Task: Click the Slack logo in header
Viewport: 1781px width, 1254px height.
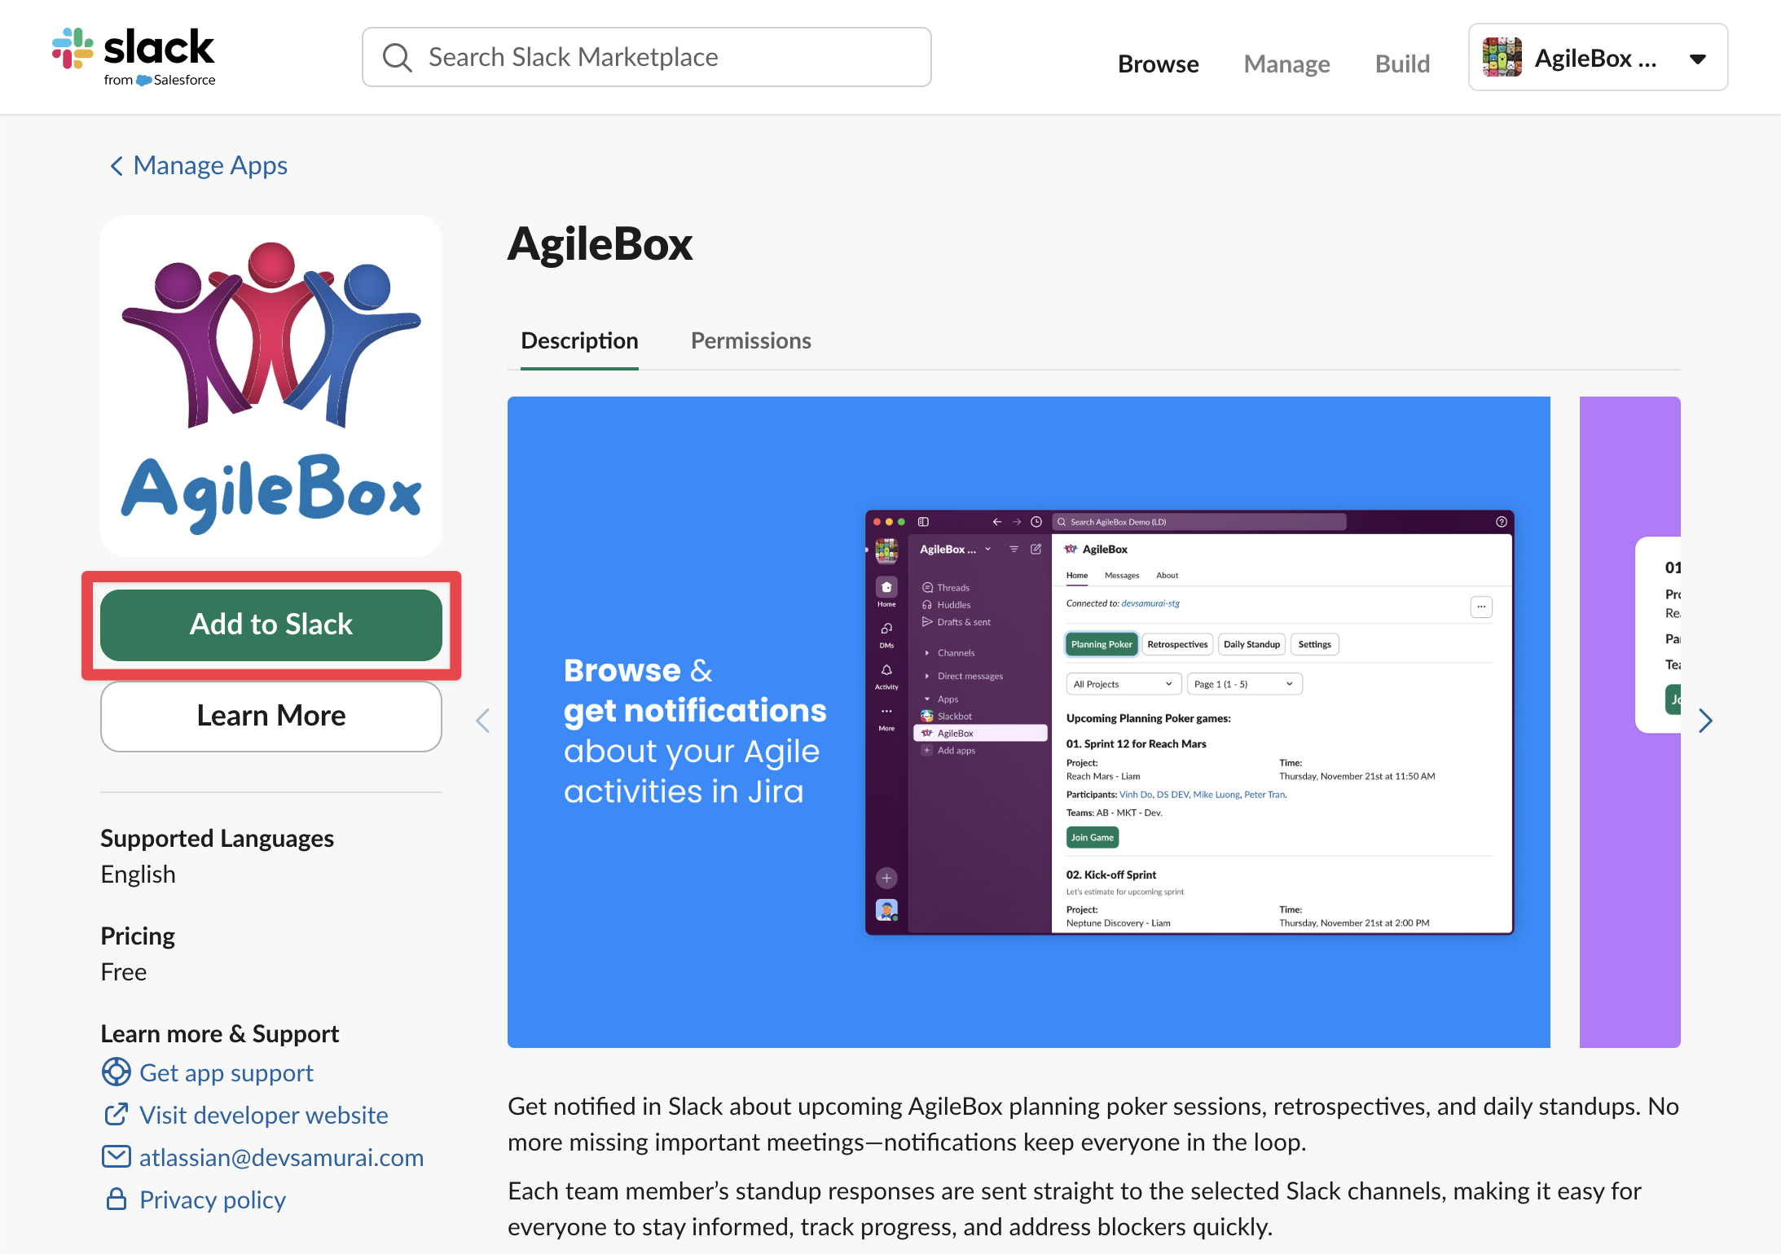Action: click(x=134, y=55)
